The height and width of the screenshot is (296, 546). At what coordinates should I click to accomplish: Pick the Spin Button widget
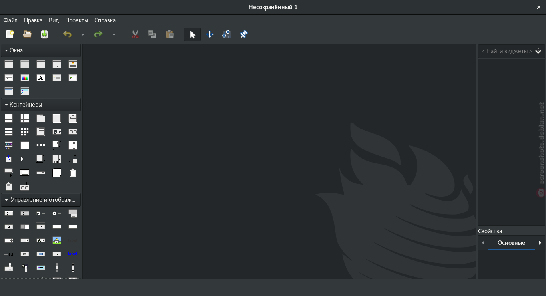[x=9, y=240]
